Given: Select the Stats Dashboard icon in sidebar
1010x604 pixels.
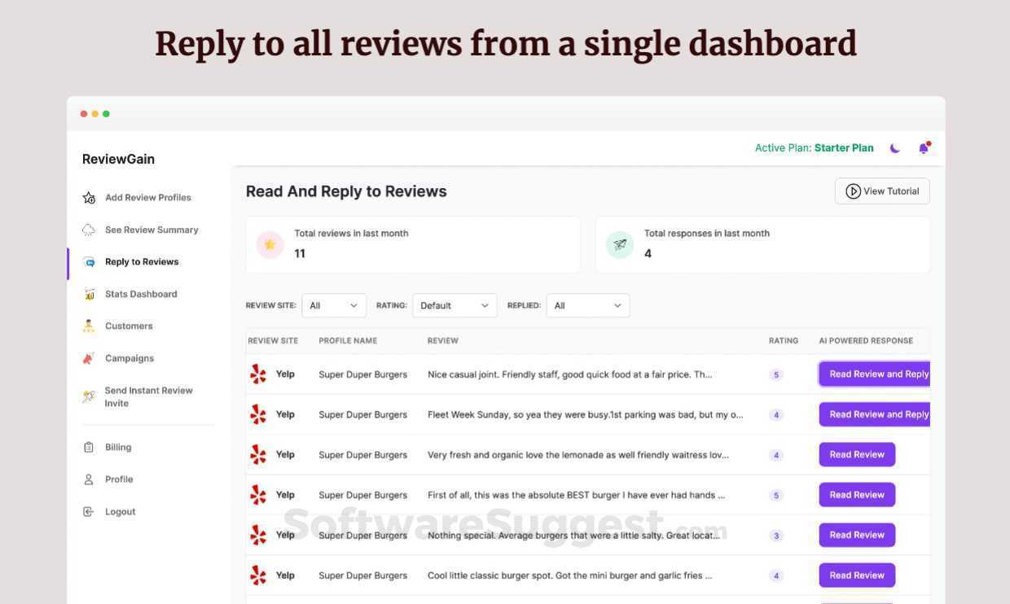Looking at the screenshot, I should [89, 294].
